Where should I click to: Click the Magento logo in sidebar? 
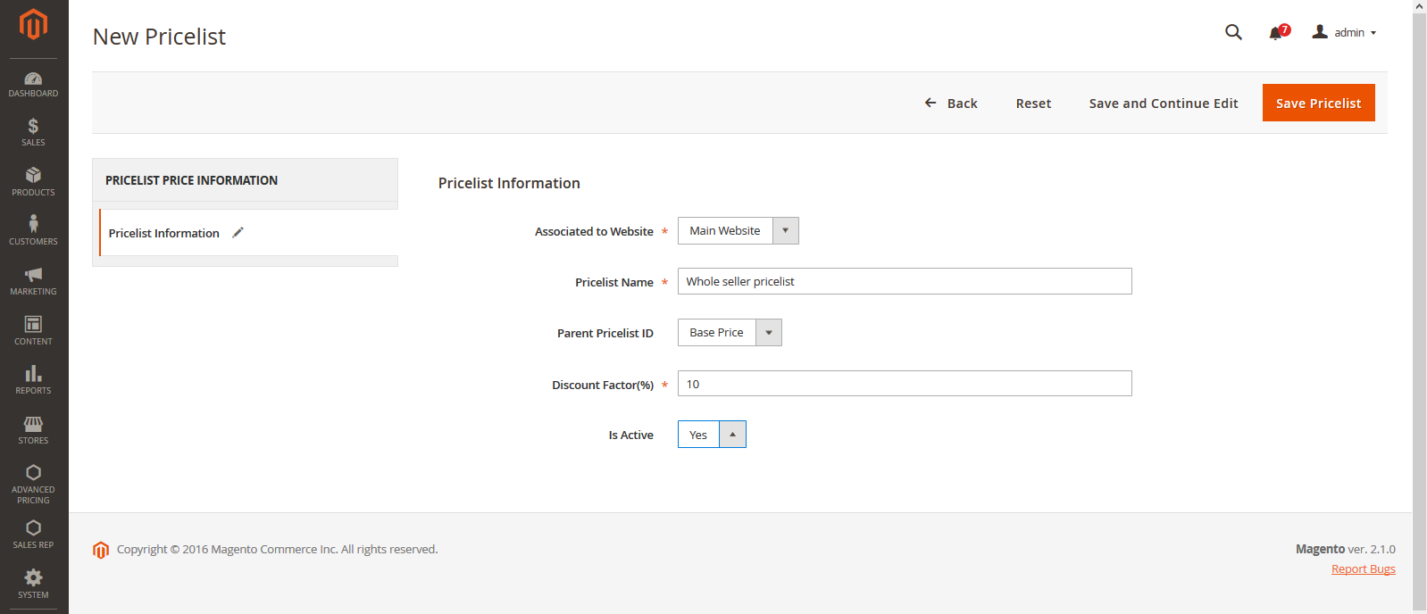point(33,24)
